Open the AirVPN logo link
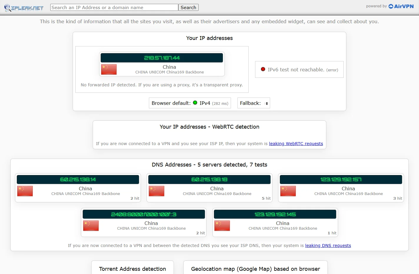This screenshot has height=274, width=419. [401, 6]
